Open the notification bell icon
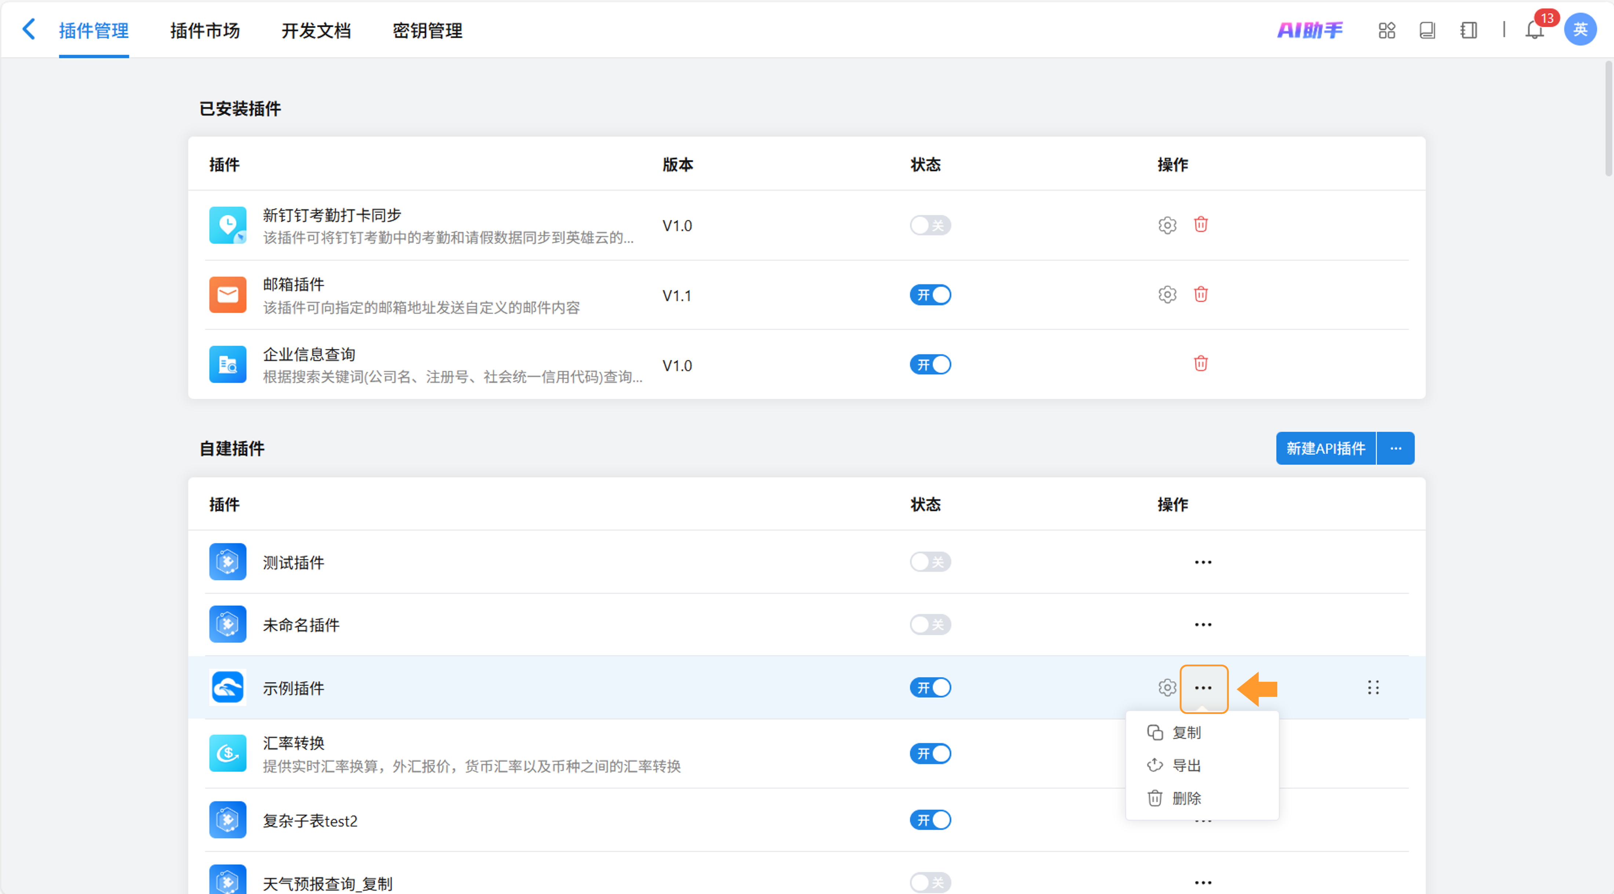The image size is (1614, 894). point(1534,30)
